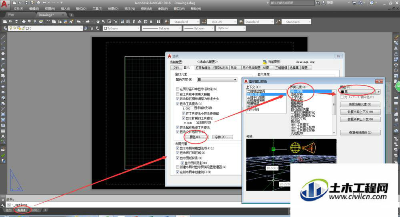Switch to 打开和保存 tab in Options

click(203, 68)
